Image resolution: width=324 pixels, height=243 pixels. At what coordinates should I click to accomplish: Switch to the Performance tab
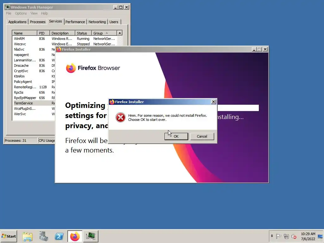75,22
